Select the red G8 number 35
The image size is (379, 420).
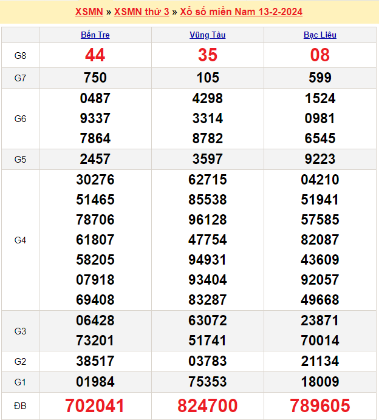pyautogui.click(x=208, y=56)
